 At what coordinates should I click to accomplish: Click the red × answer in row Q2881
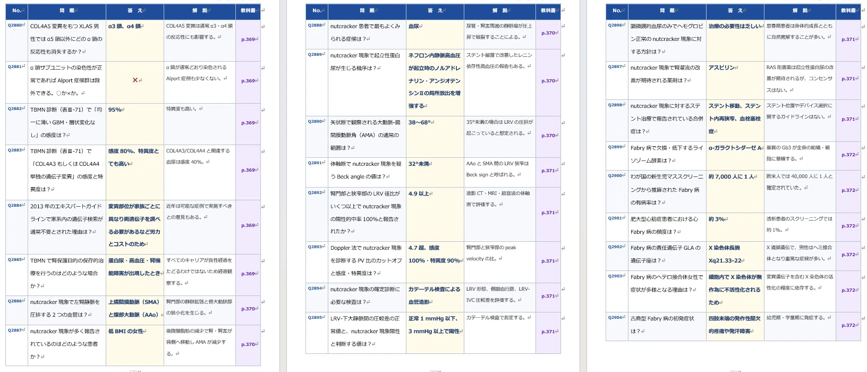135,80
